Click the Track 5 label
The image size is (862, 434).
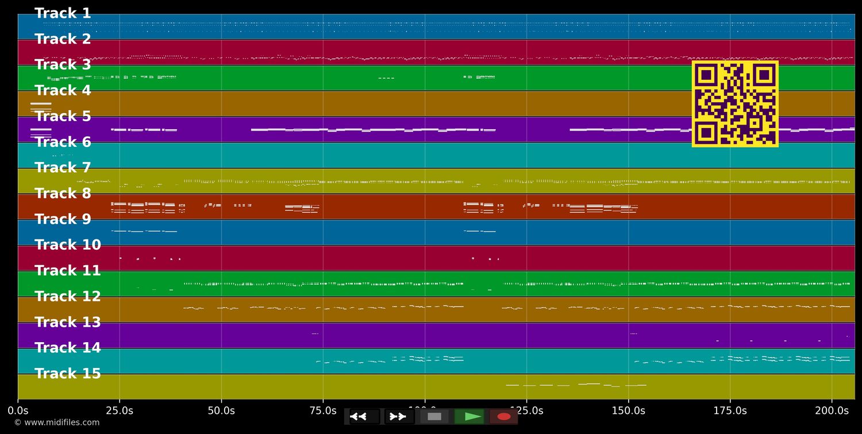point(63,117)
